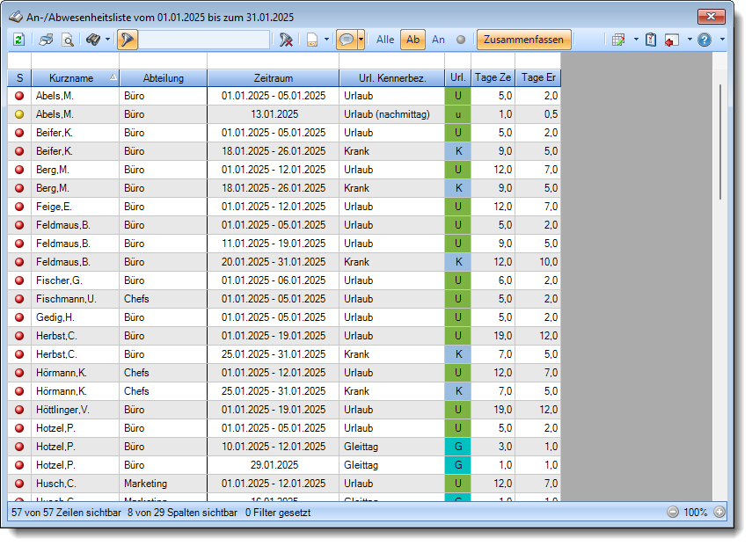
Task: Open print preview with magnifier icon
Action: point(68,40)
